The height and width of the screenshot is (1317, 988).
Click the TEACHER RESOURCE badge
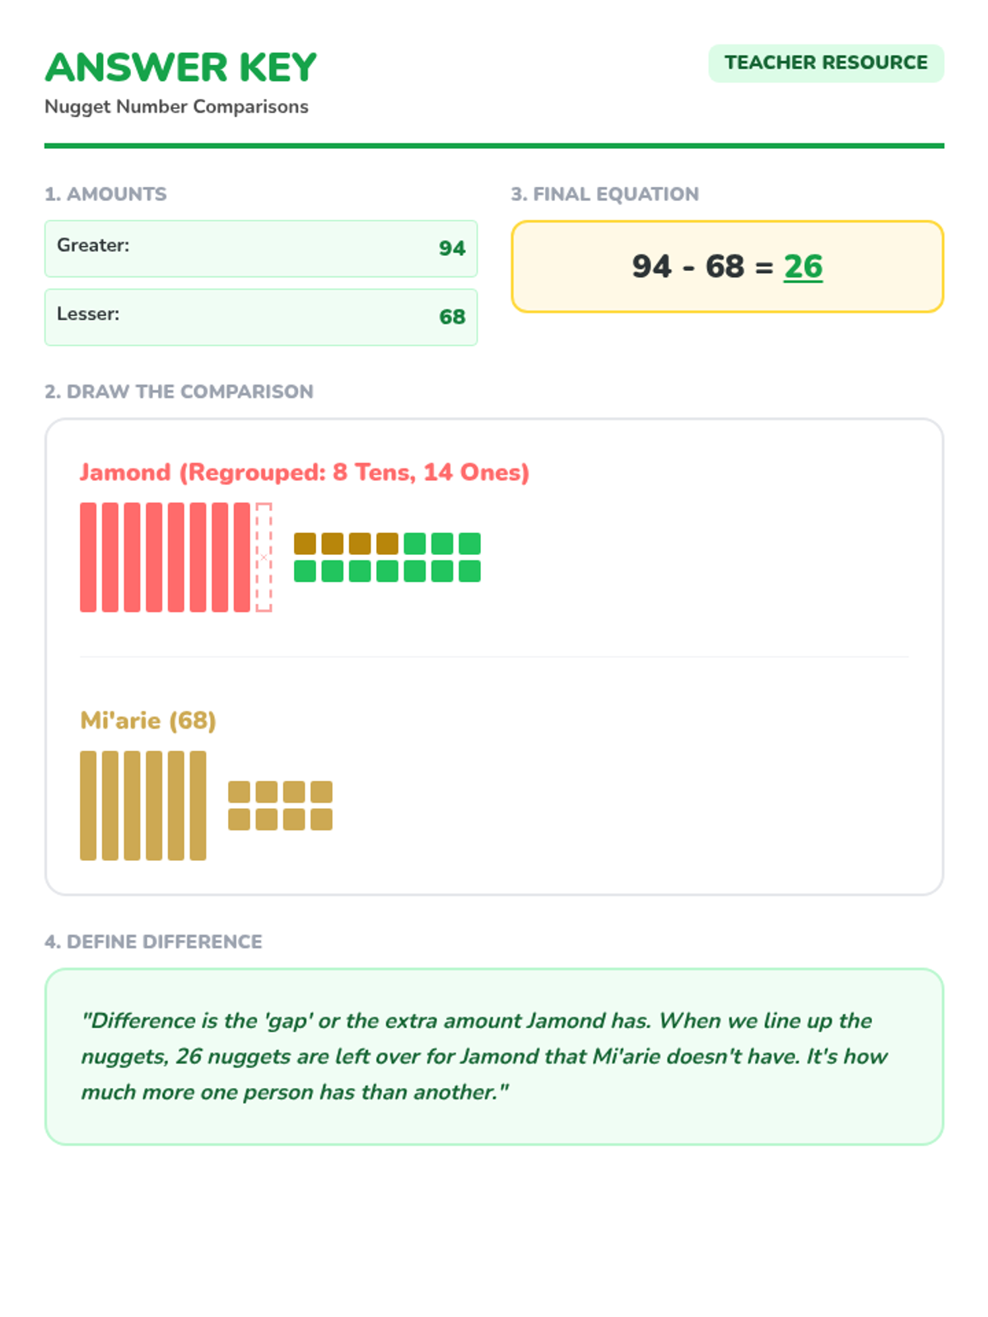(826, 63)
